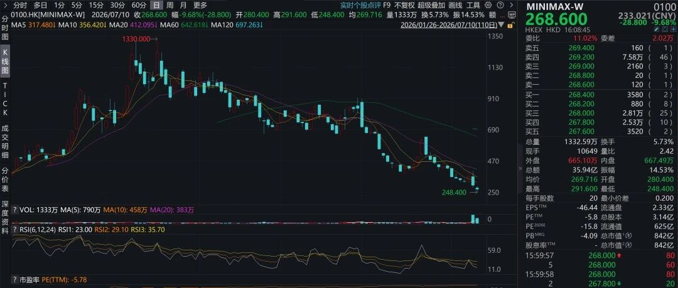Click the pencil edit icon under price change
This screenshot has height=288, width=678.
[657, 29]
